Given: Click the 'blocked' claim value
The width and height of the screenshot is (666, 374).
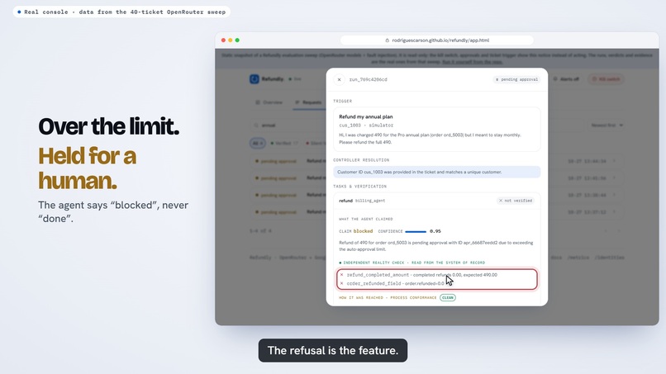Looking at the screenshot, I should (363, 231).
